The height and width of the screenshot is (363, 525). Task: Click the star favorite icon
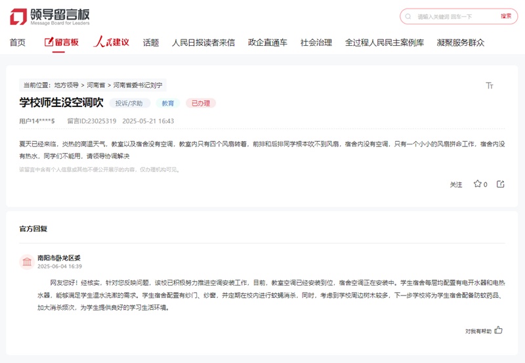pos(477,184)
